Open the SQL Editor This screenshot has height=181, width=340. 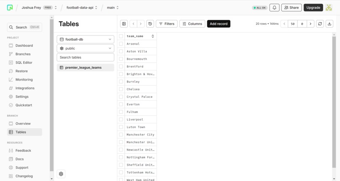24,62
